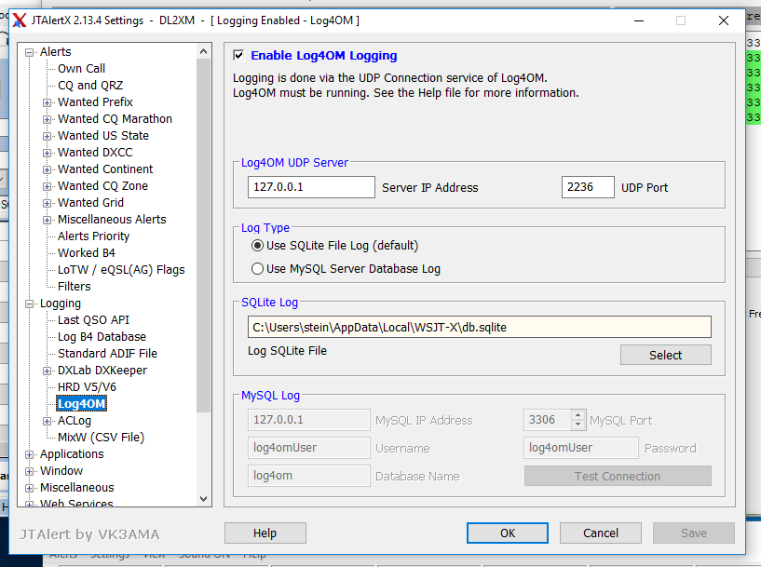The image size is (761, 567).
Task: Expand the Wanted DXCC node
Action: (48, 153)
